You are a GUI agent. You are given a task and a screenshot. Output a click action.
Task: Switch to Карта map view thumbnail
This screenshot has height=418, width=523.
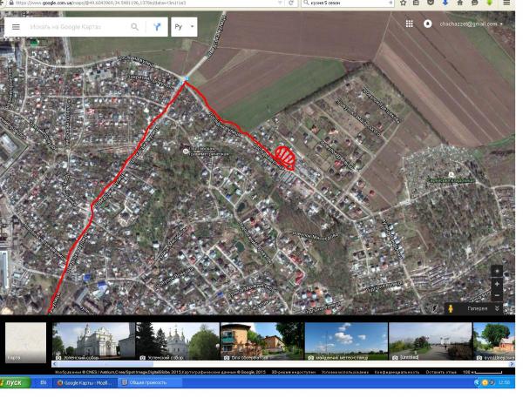(x=25, y=342)
